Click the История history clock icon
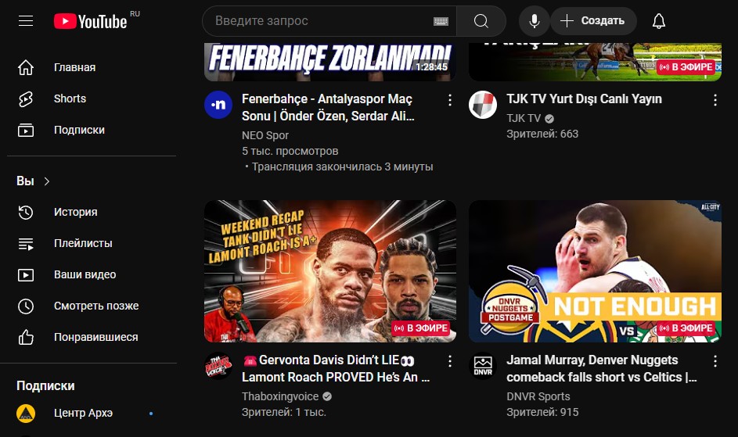Screen dimensions: 738x437 [x=26, y=212]
